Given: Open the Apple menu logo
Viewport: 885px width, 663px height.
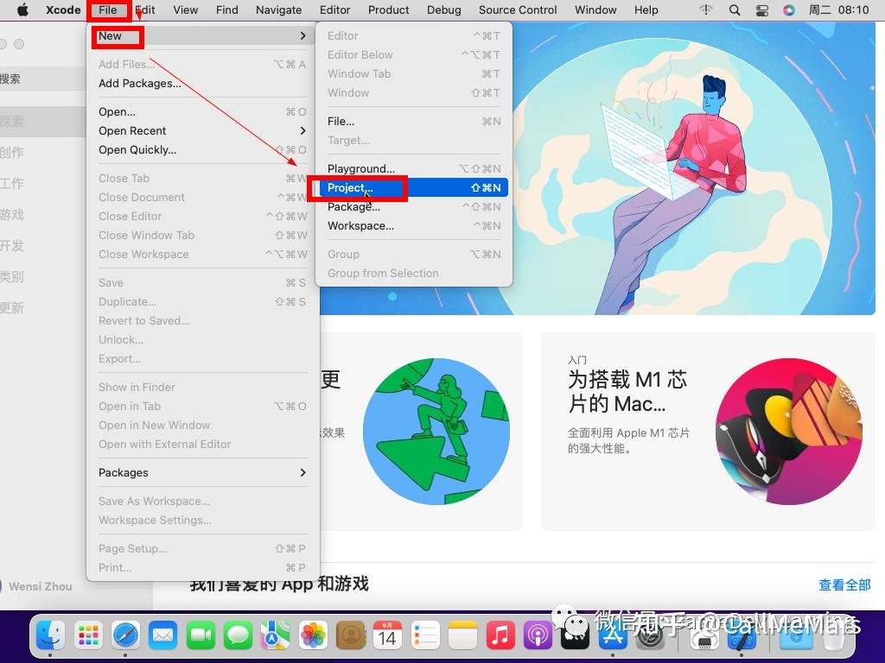Looking at the screenshot, I should (22, 9).
